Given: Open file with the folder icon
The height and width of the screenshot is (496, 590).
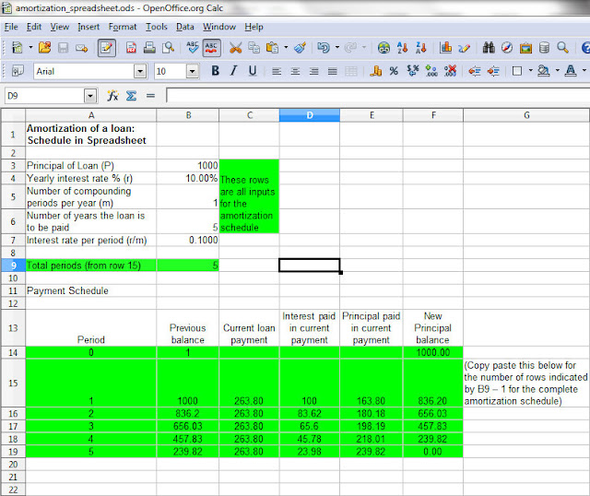Looking at the screenshot, I should (x=44, y=48).
